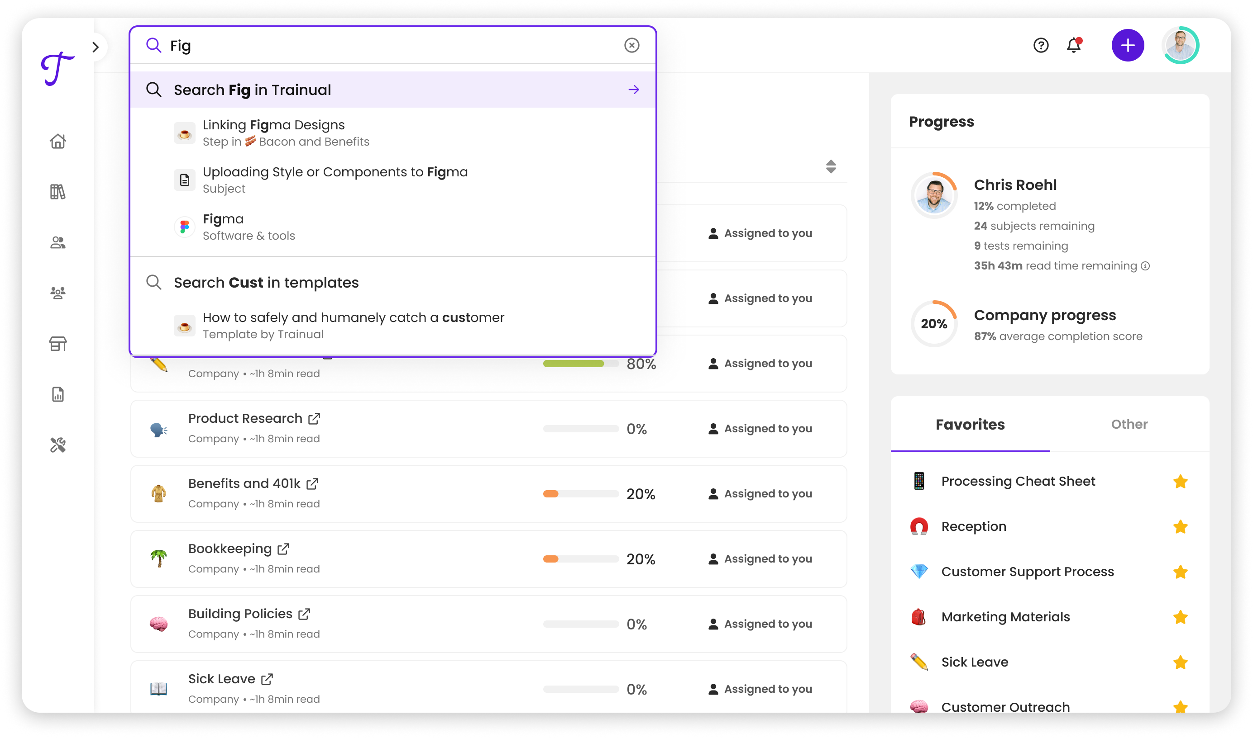This screenshot has height=738, width=1253.
Task: Unfavorite Processing Cheat Sheet star
Action: [x=1180, y=482]
